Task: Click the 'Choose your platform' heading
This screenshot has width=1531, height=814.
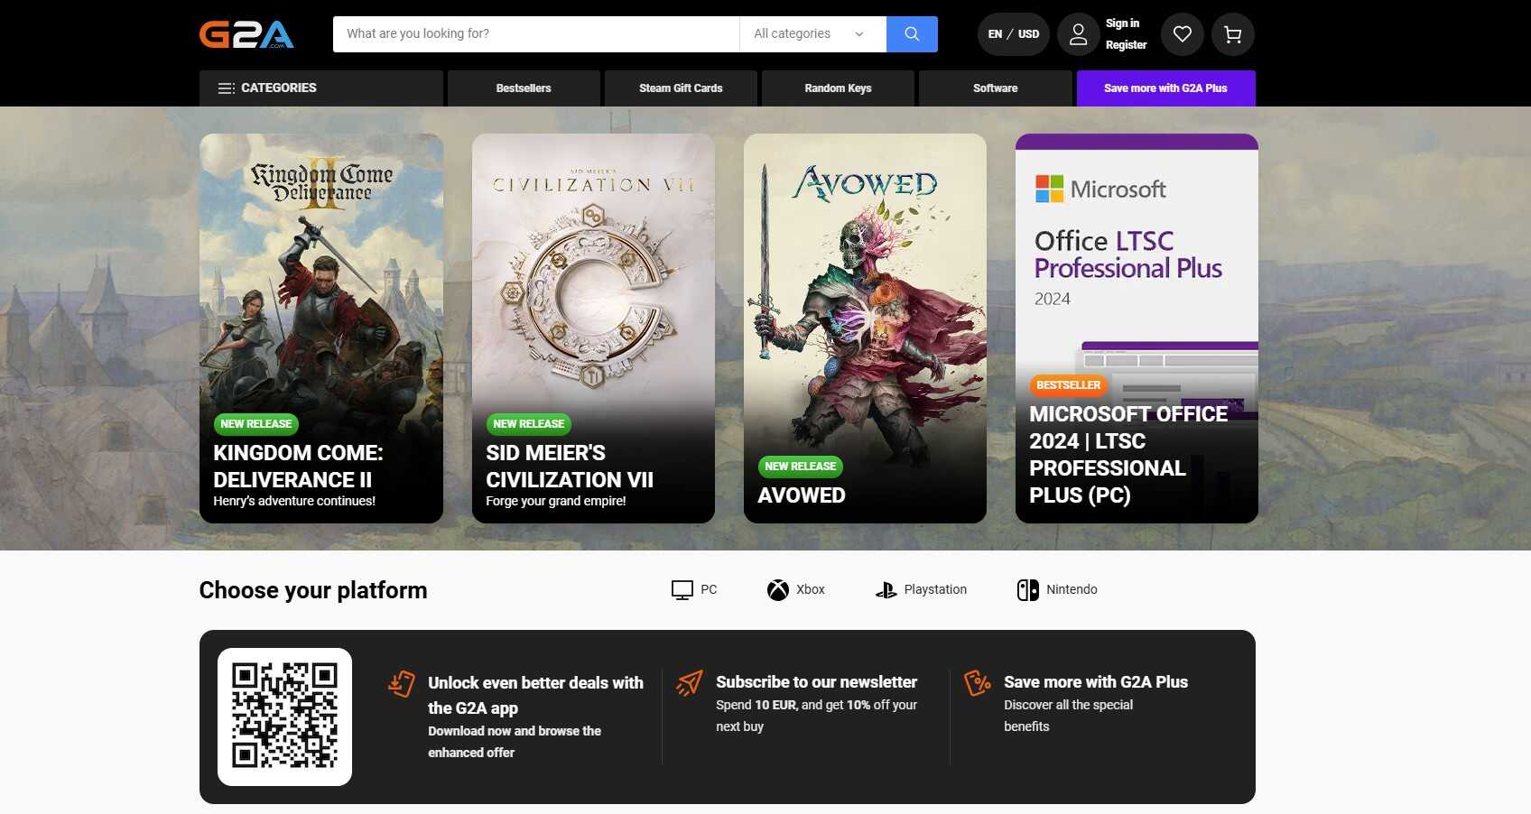Action: pos(313,590)
